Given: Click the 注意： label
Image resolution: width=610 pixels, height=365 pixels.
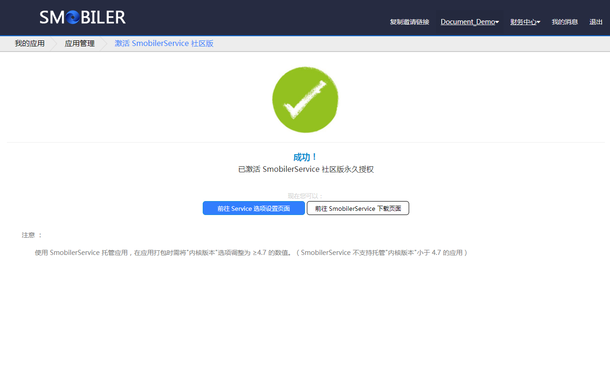Looking at the screenshot, I should [x=32, y=235].
